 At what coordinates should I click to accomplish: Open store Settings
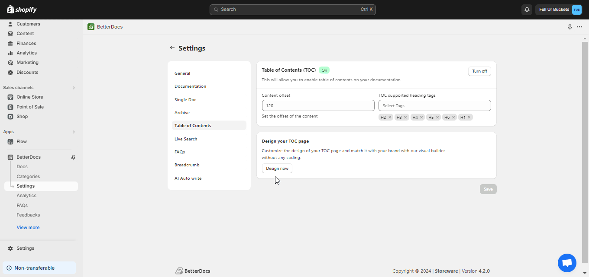tap(25, 248)
